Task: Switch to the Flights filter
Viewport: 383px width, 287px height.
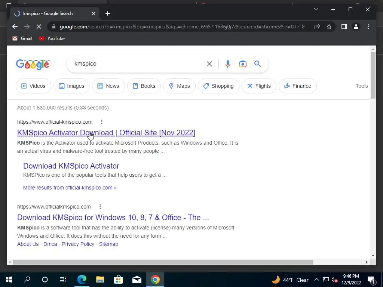Action: [259, 86]
